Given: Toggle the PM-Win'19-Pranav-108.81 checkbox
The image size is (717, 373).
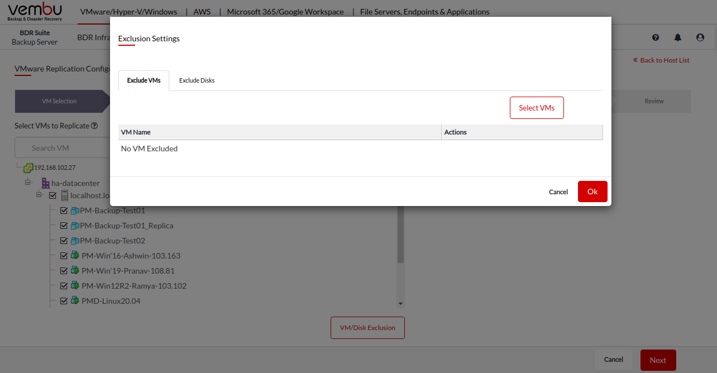Looking at the screenshot, I should point(64,271).
